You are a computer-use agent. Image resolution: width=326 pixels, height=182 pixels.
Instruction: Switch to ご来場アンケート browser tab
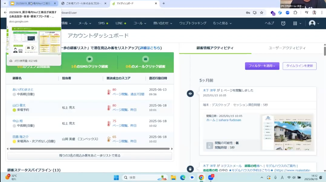[x=83, y=3]
